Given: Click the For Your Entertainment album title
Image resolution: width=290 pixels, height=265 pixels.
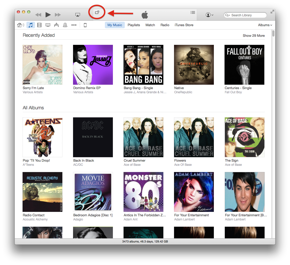Looking at the screenshot, I should click(x=191, y=215).
